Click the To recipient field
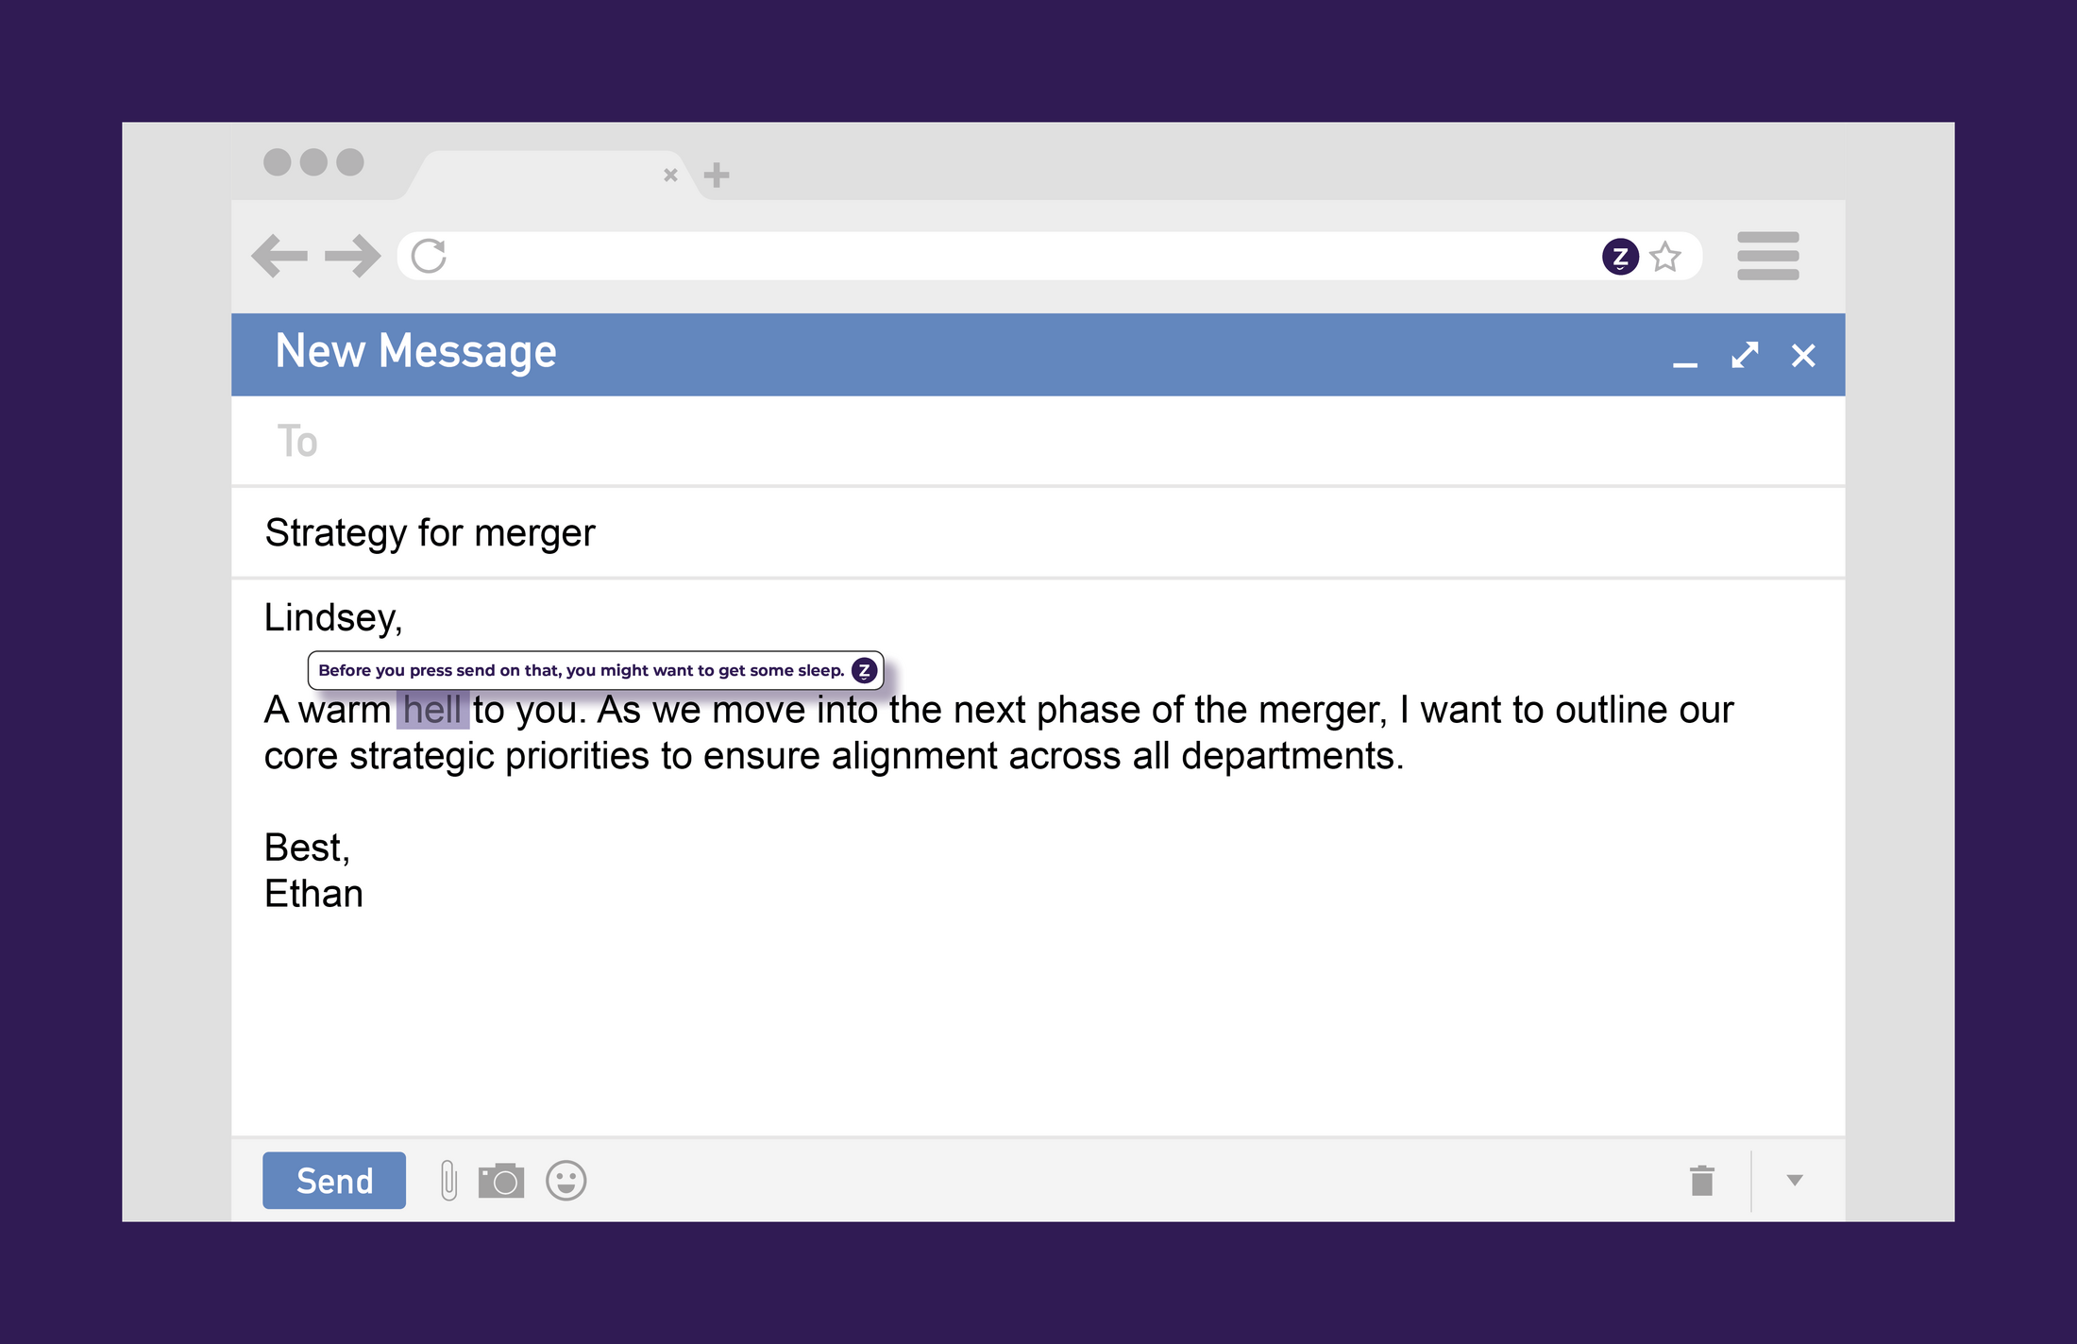Image resolution: width=2077 pixels, height=1344 pixels. pyautogui.click(x=1038, y=441)
